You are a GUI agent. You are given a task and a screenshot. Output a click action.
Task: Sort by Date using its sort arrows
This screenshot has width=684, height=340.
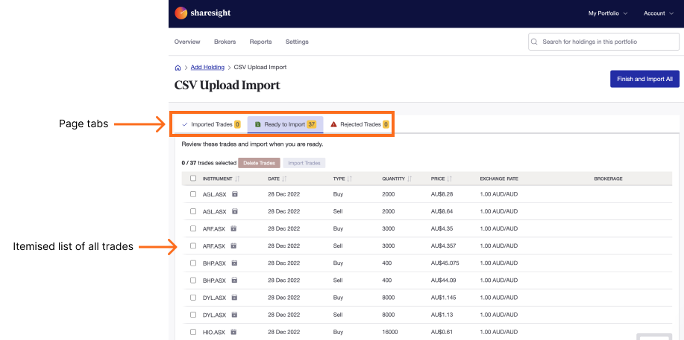pyautogui.click(x=284, y=179)
